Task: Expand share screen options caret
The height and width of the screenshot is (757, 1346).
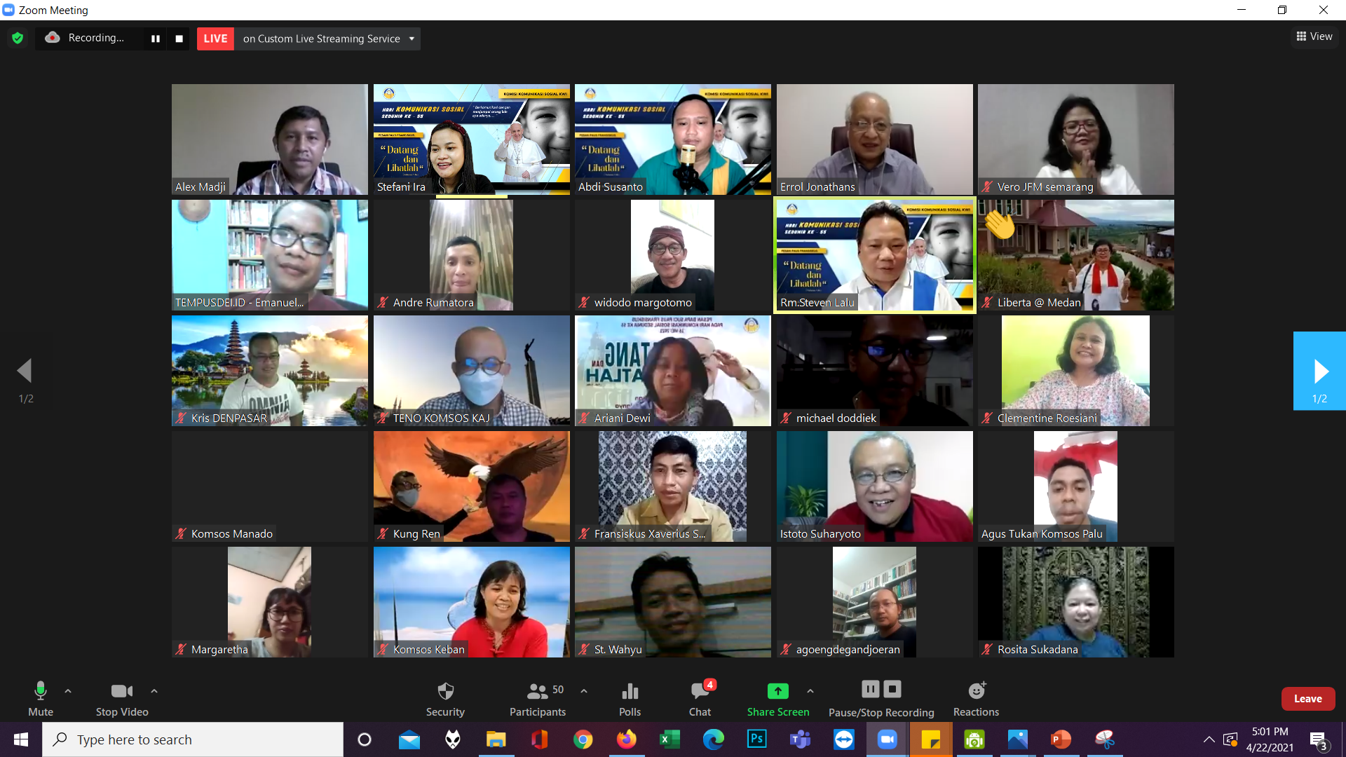Action: [x=810, y=691]
